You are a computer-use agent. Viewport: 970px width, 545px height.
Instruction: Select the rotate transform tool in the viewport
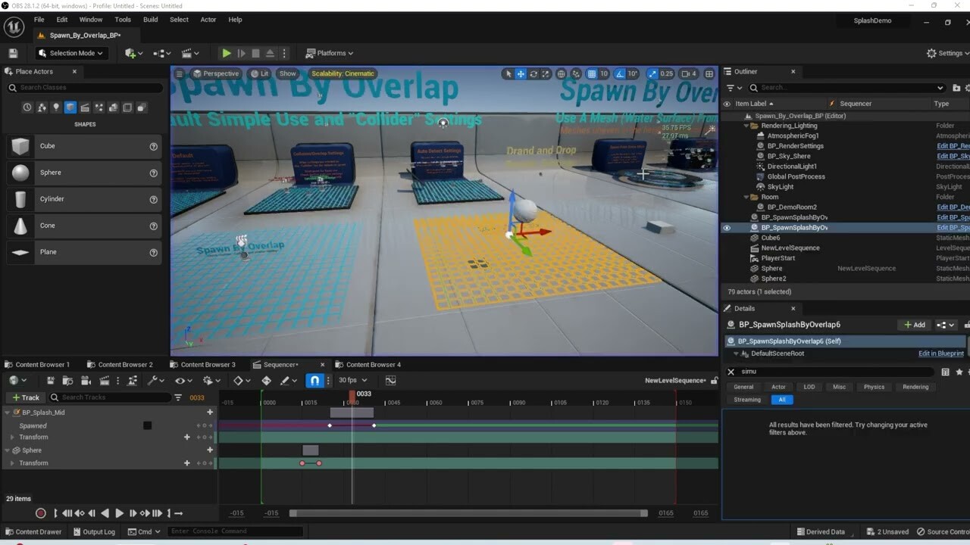[x=533, y=73]
